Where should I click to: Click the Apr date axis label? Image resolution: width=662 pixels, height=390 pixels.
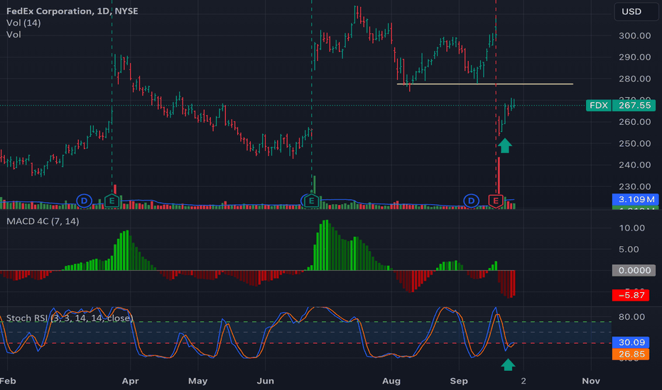pyautogui.click(x=130, y=381)
